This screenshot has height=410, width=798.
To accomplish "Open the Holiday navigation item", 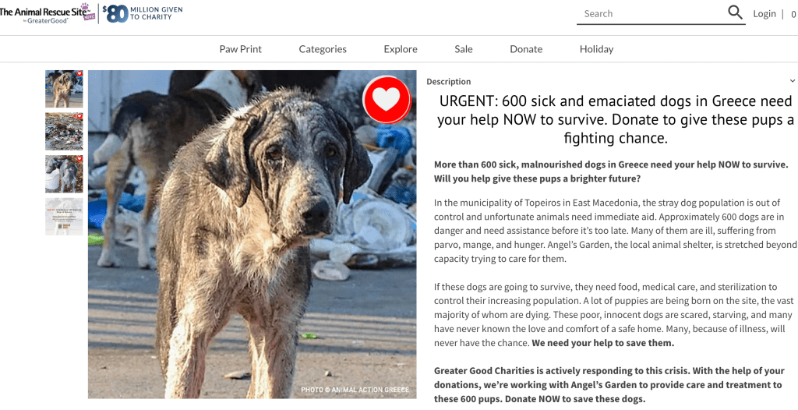I will tap(596, 49).
